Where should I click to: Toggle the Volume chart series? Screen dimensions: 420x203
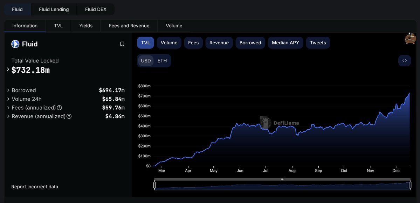click(169, 43)
